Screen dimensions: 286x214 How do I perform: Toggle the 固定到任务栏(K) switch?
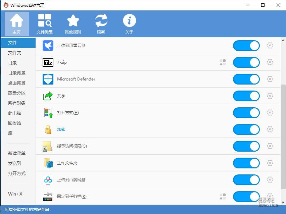coord(246,197)
